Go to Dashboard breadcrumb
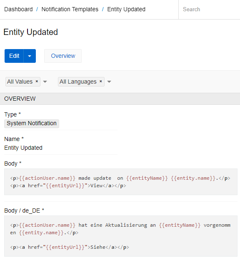 (x=18, y=9)
